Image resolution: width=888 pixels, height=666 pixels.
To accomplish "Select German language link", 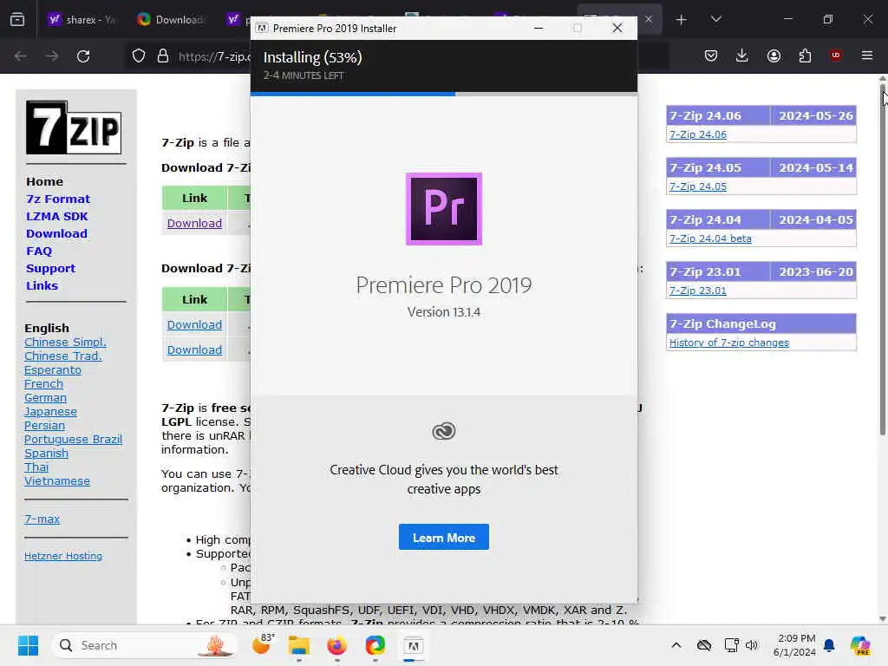I will click(x=45, y=397).
